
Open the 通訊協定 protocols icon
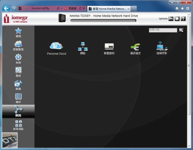[x=135, y=49]
